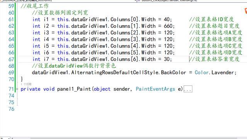
Task: Click the reference count link above panel1_Paint
Action: (26, 84)
